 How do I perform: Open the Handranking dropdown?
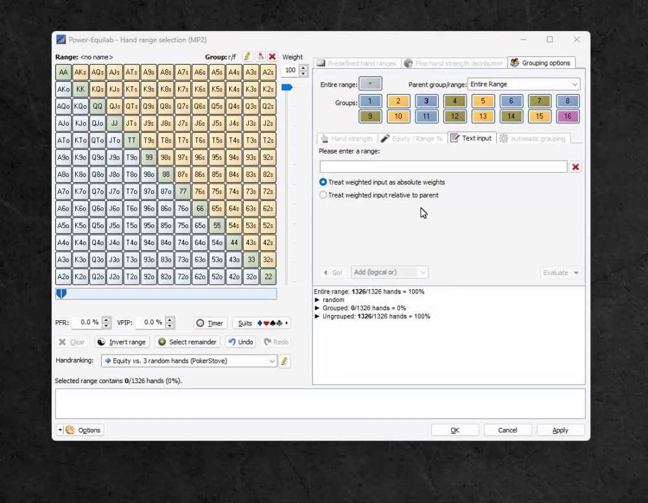[x=189, y=361]
